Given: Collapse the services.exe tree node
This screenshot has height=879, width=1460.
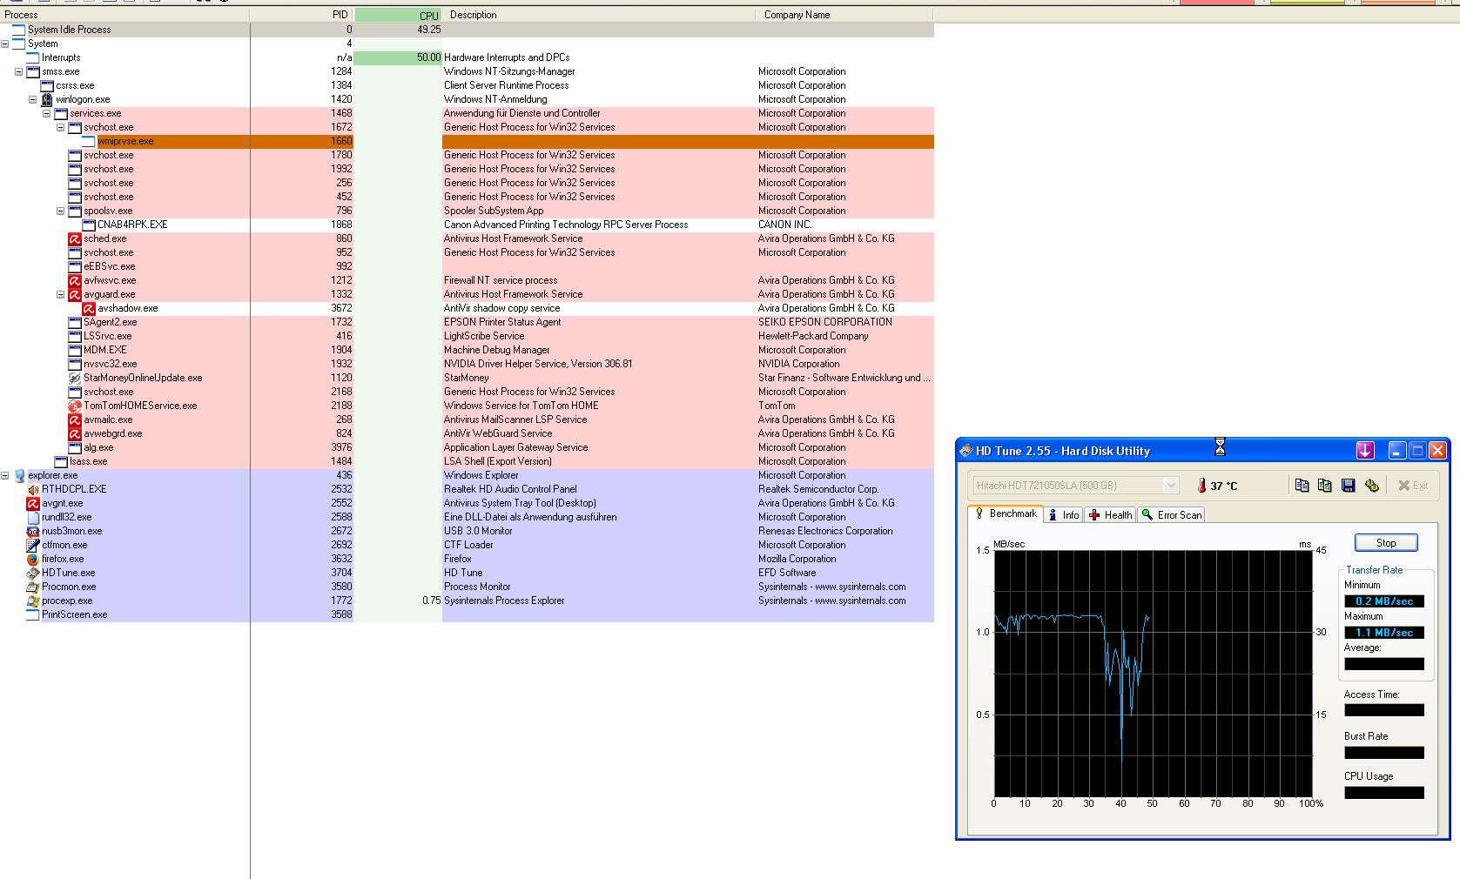Looking at the screenshot, I should 47,113.
